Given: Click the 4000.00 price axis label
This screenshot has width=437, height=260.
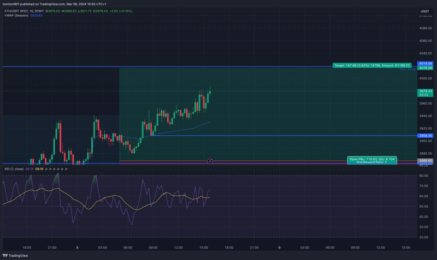Looking at the screenshot, I should [x=426, y=78].
